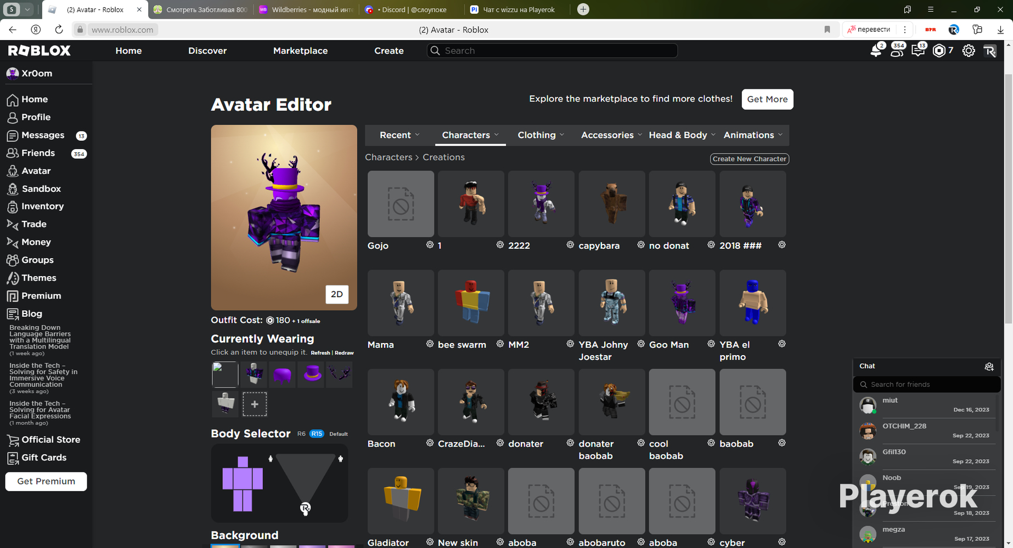Image resolution: width=1013 pixels, height=548 pixels.
Task: Select the Gladiator character thumbnail
Action: tap(401, 501)
